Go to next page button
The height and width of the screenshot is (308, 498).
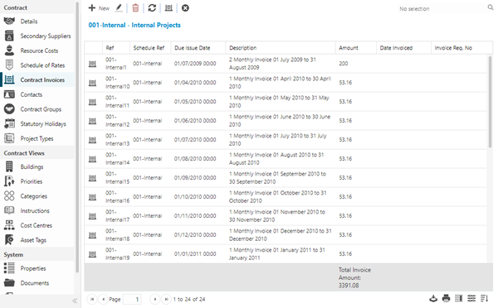[x=154, y=299]
